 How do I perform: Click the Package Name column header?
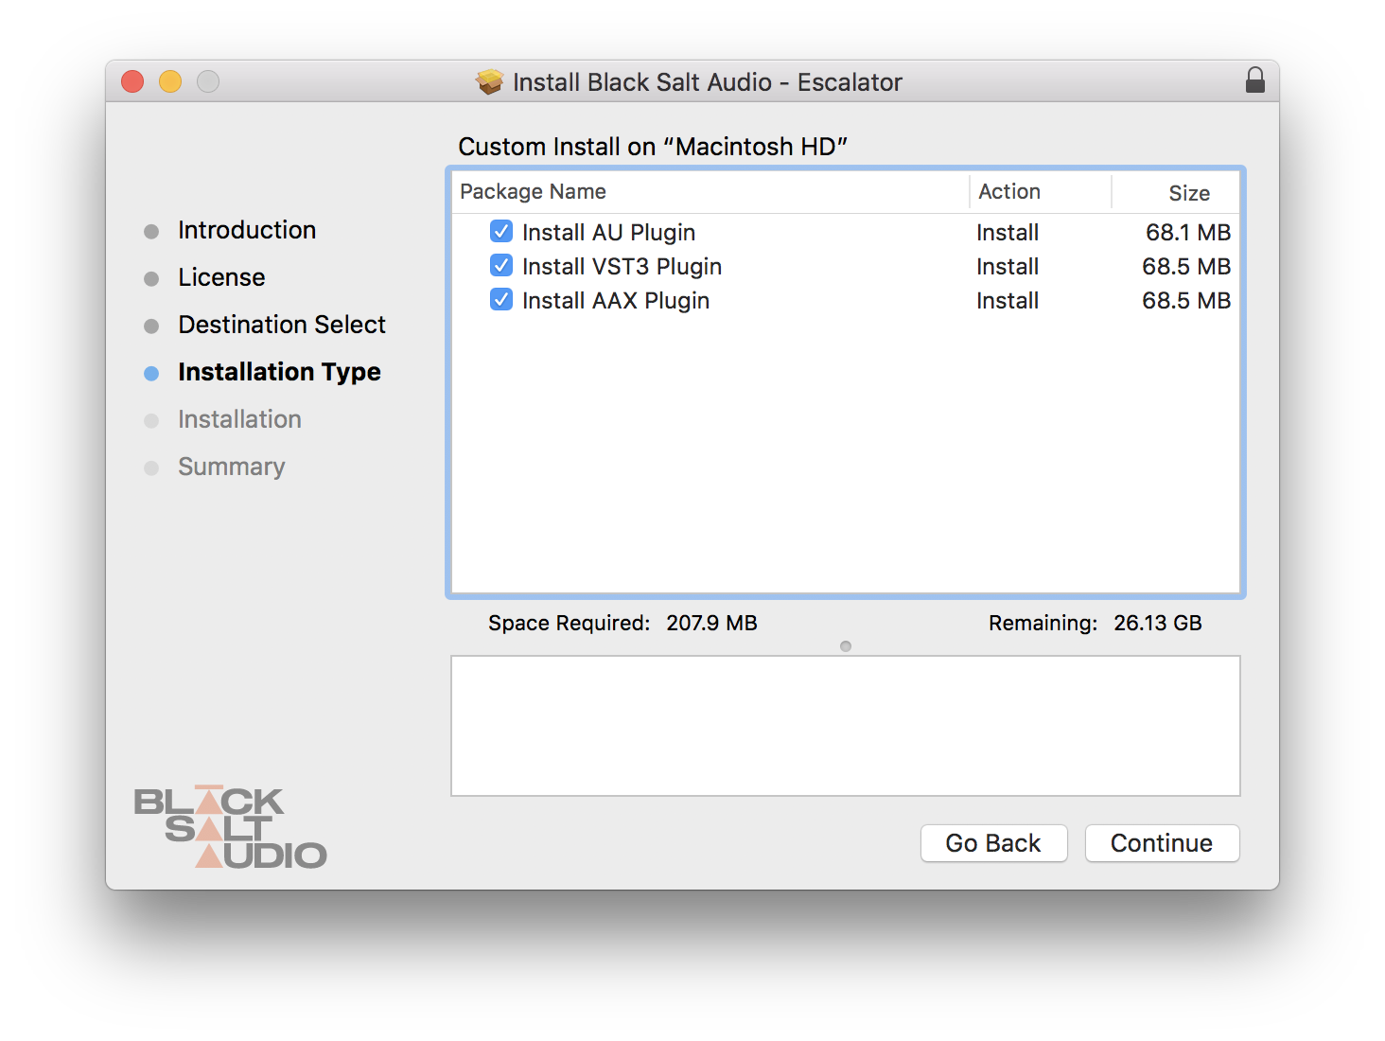[x=533, y=192]
